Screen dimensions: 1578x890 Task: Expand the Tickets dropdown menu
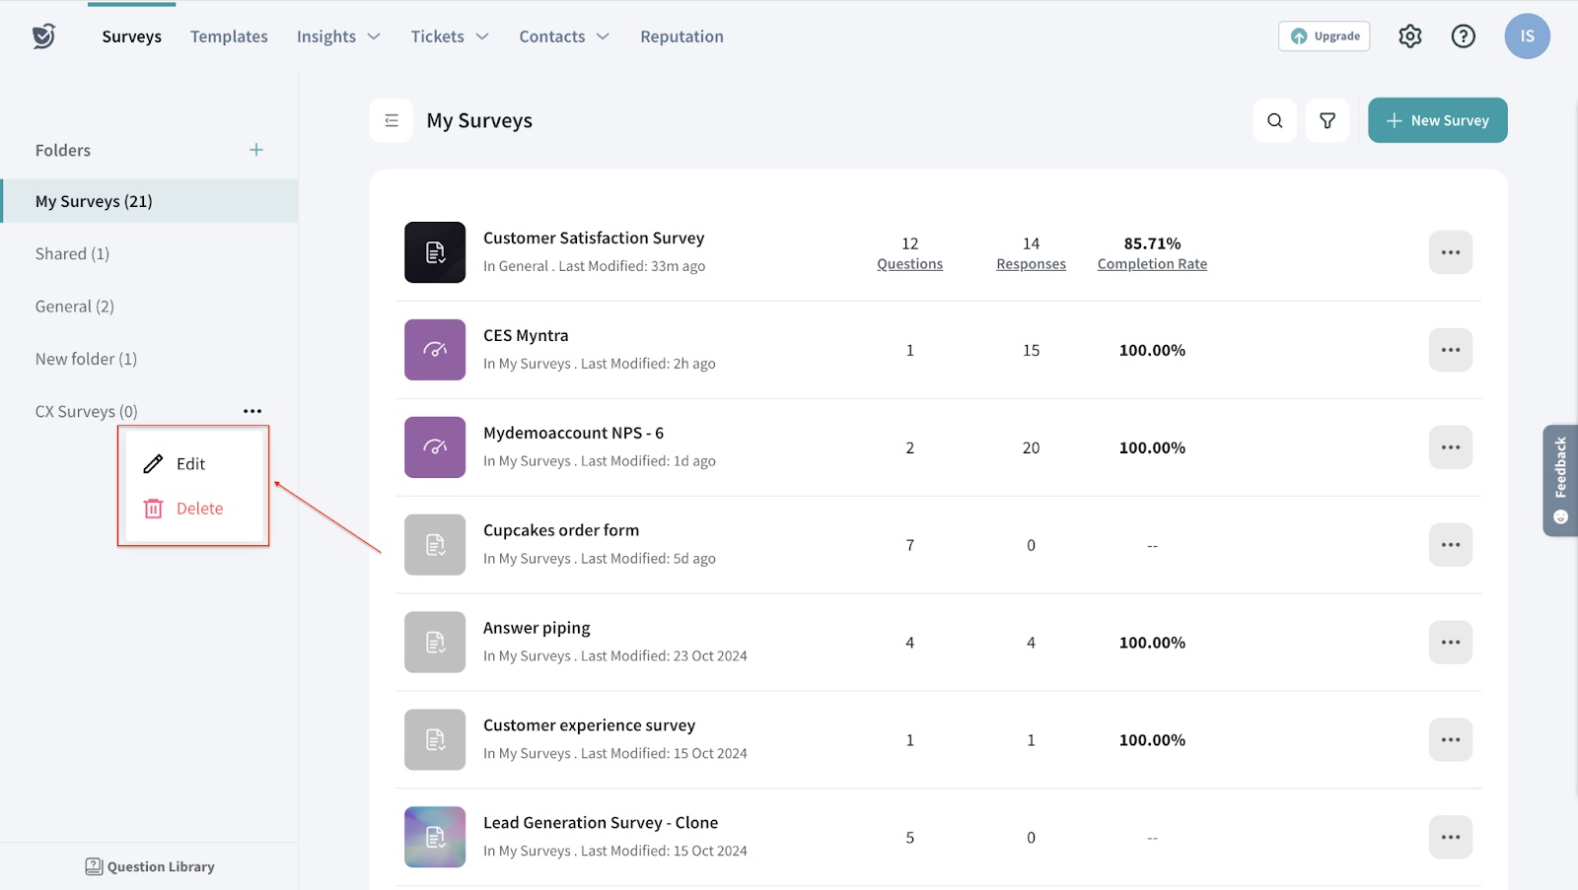pos(450,36)
